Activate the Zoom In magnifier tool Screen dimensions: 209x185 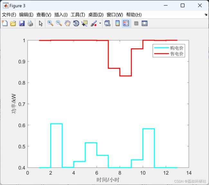[x=50, y=23]
